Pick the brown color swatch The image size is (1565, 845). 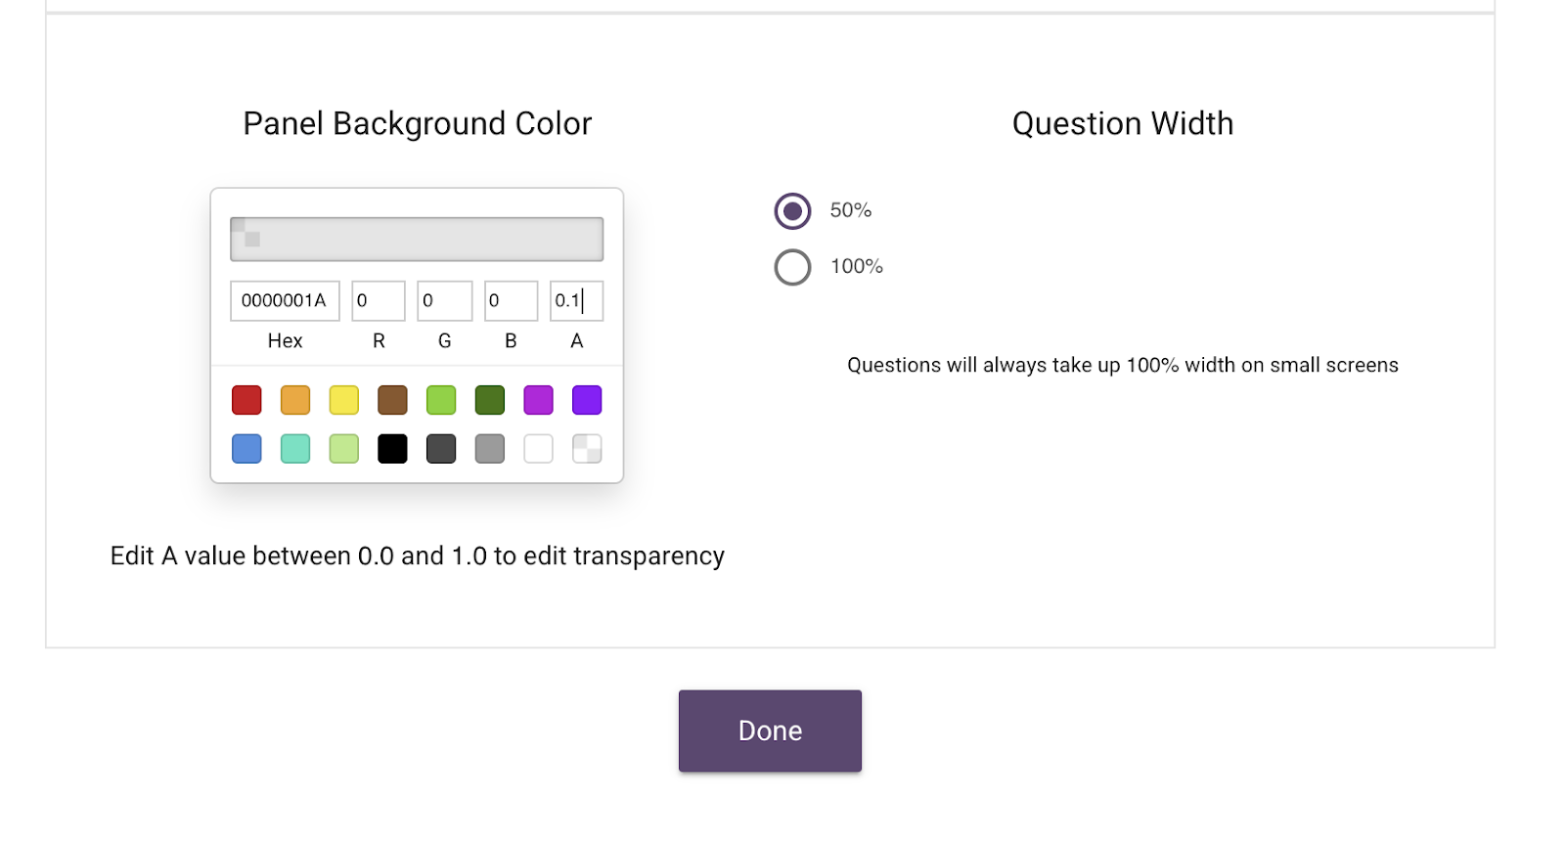pyautogui.click(x=392, y=400)
